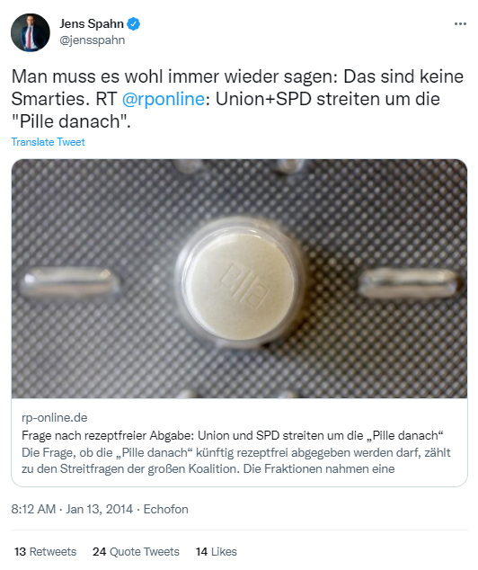Open the three-dot more options menu
The image size is (478, 570).
(460, 24)
